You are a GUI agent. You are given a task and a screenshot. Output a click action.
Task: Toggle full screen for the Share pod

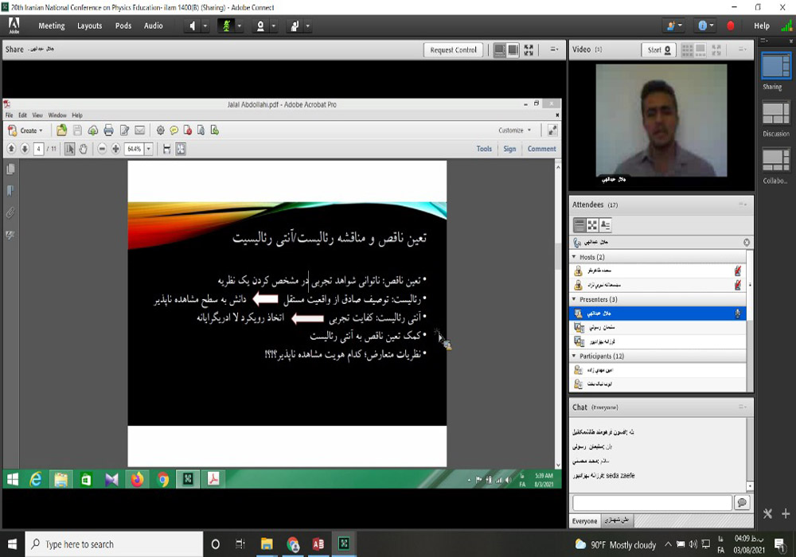click(x=529, y=49)
